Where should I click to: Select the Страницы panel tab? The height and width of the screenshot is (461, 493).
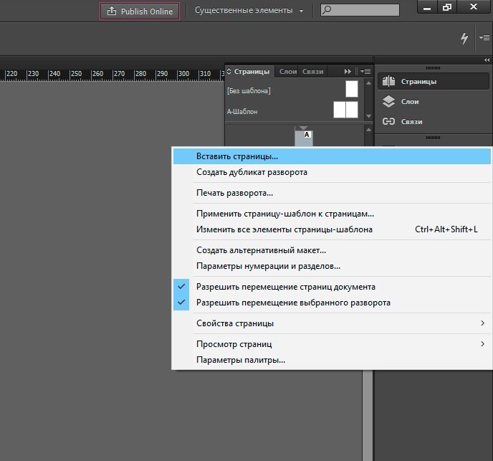(252, 72)
